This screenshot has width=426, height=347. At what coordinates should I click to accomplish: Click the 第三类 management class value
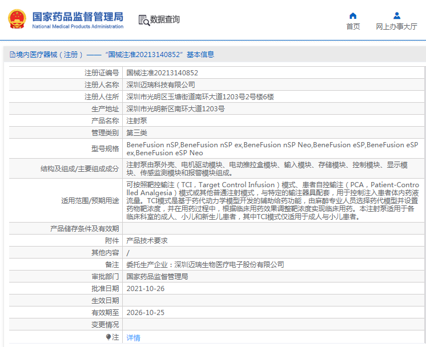tap(136, 133)
